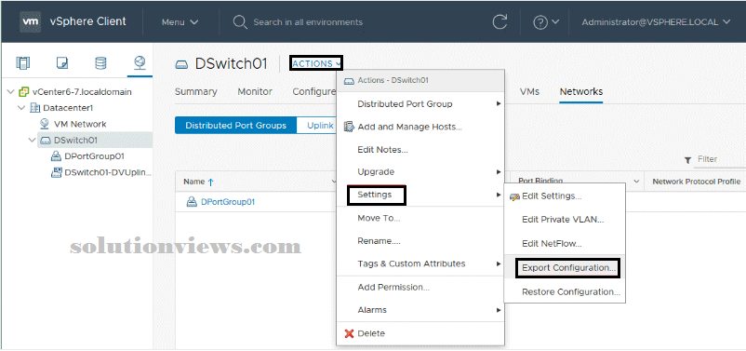
Task: Select VM Network in the tree
Action: 80,124
